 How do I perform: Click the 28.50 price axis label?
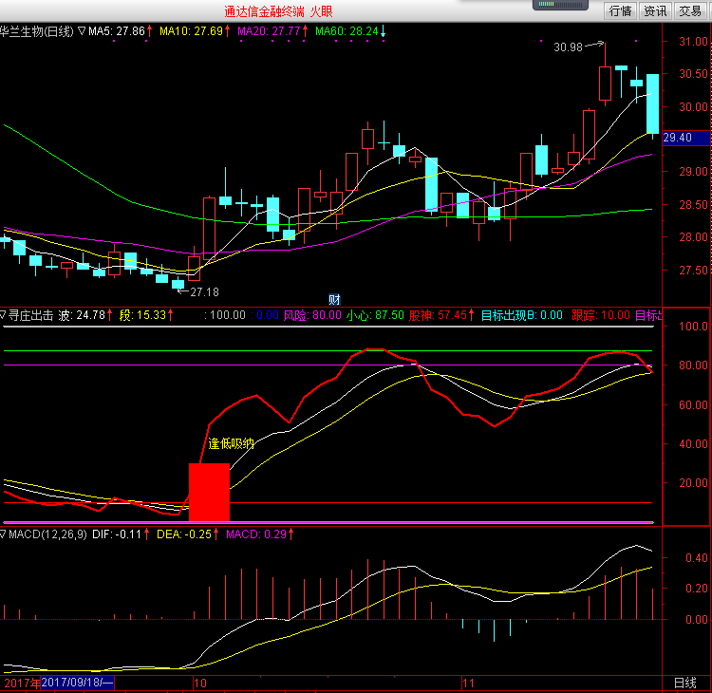(x=693, y=204)
